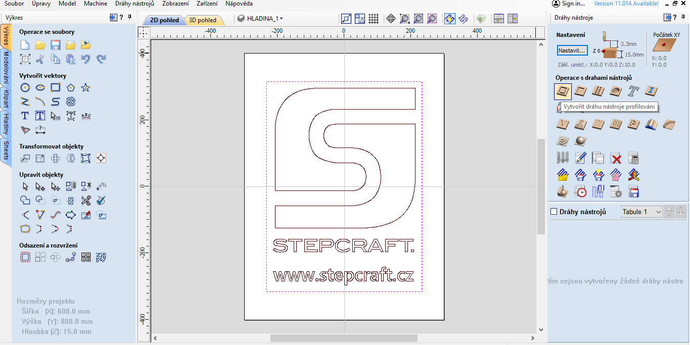The width and height of the screenshot is (690, 345).
Task: Open the HLADINA_1 layer dropdown
Action: 260,19
